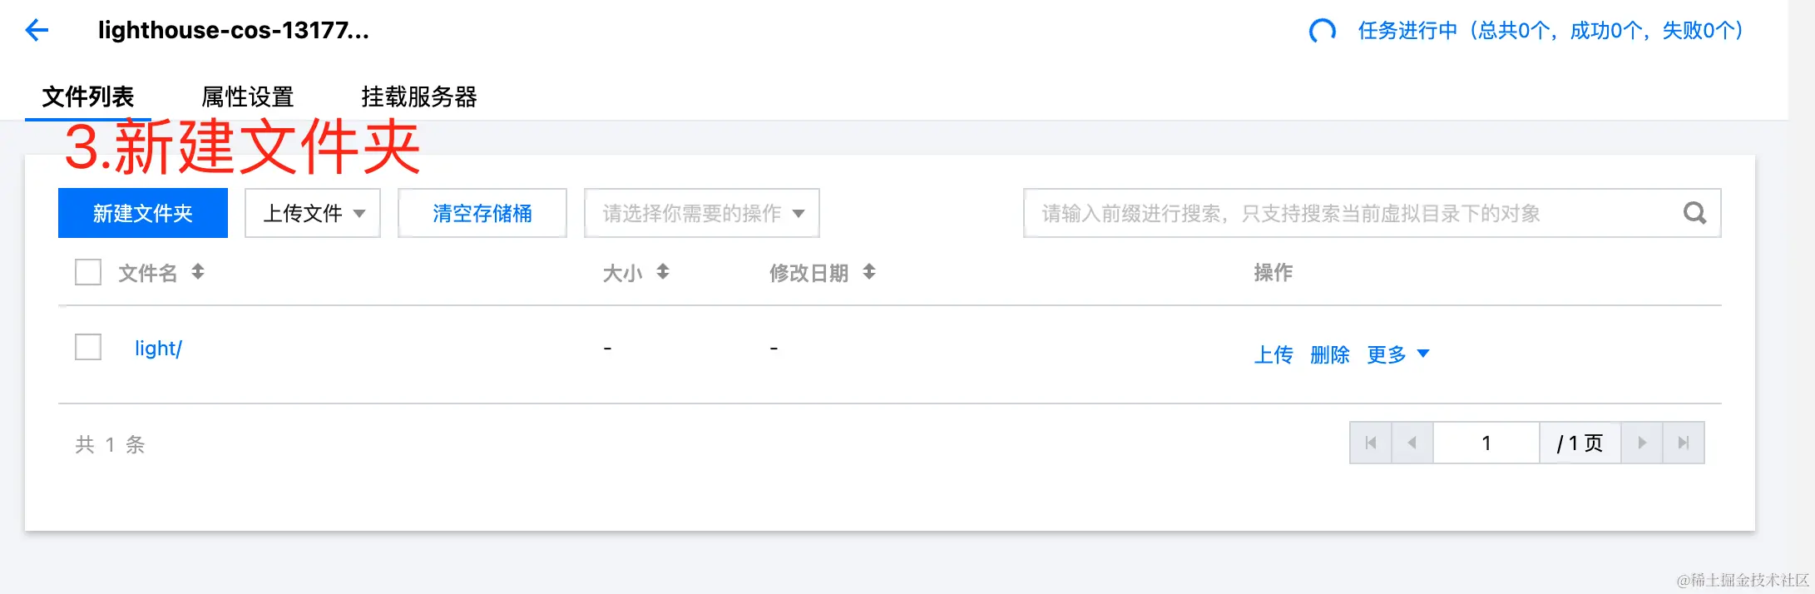Click the search magnifier icon

[x=1694, y=213]
